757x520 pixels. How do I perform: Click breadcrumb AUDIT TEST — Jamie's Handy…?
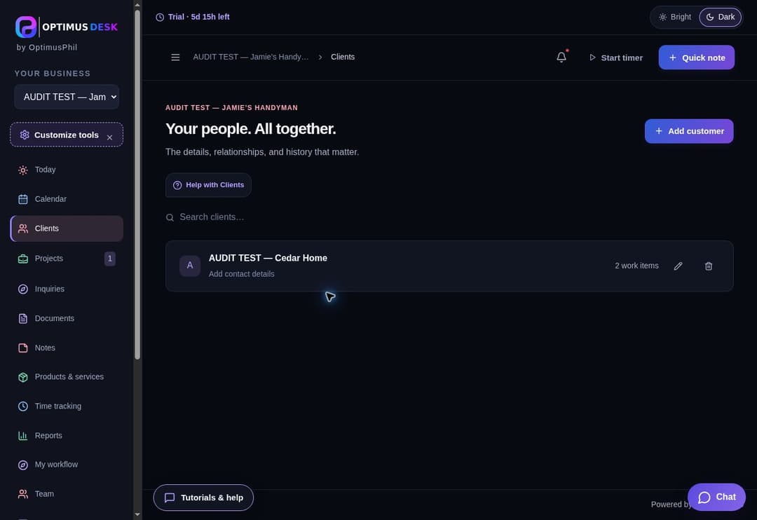click(x=250, y=57)
